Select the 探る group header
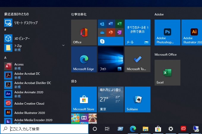 point(74,81)
